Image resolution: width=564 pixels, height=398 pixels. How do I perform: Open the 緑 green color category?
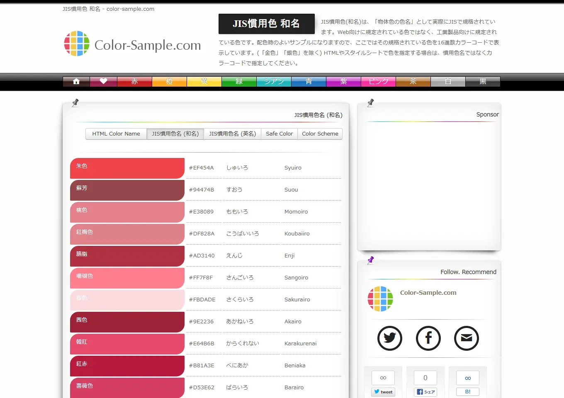point(239,81)
